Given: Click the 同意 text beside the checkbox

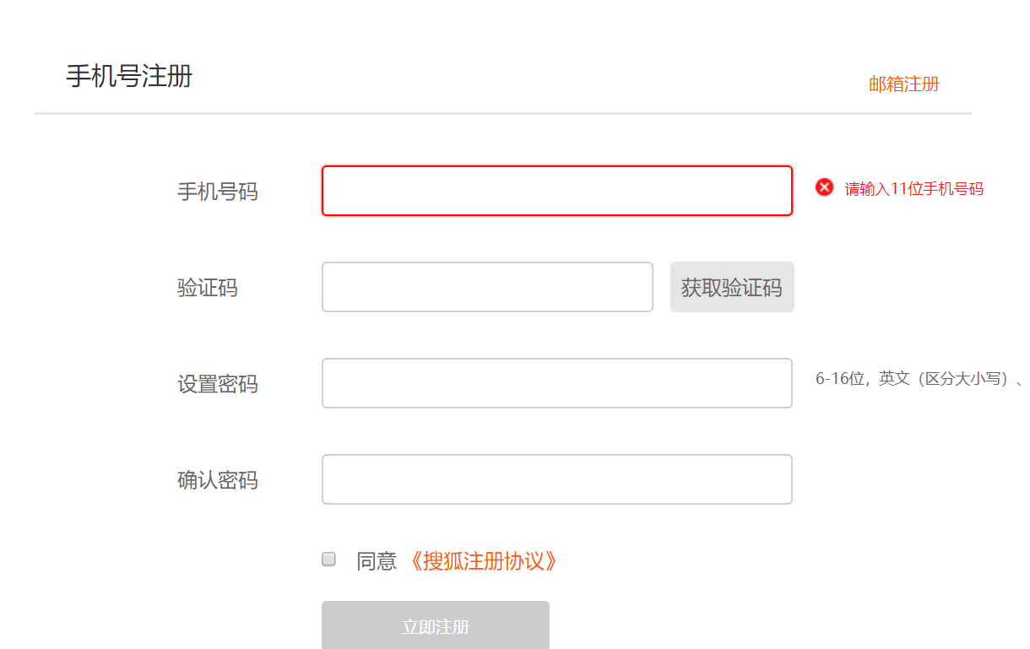Looking at the screenshot, I should [x=375, y=560].
